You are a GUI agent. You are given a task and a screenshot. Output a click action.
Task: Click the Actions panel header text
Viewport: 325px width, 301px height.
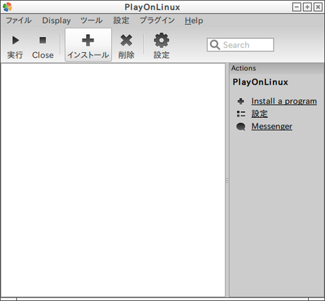[244, 68]
